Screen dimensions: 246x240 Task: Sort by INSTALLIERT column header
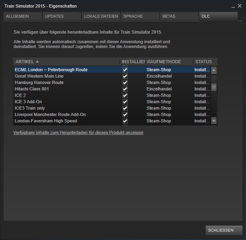(x=133, y=62)
